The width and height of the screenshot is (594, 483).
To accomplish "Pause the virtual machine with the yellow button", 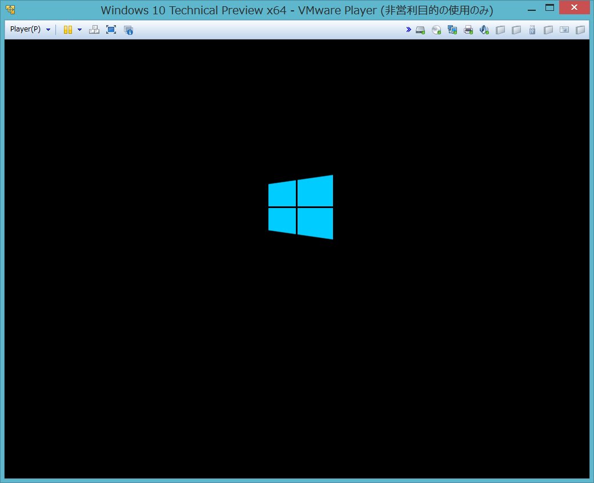I will pyautogui.click(x=68, y=30).
